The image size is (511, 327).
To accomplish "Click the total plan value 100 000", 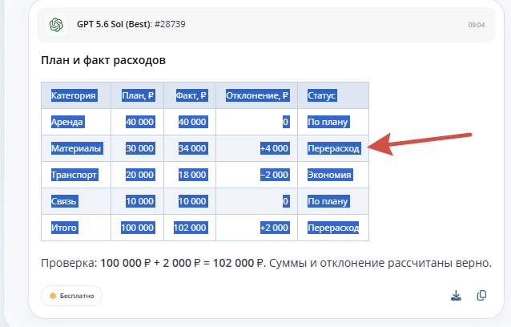I will click(139, 228).
